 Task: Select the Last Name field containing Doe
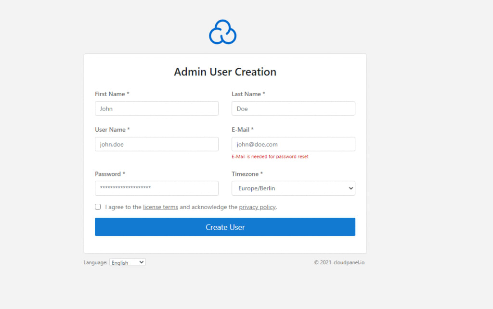[x=293, y=108]
